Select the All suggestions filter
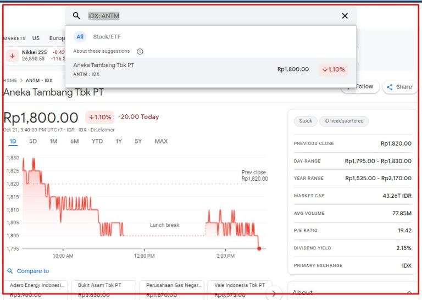This screenshot has width=422, height=300. [80, 37]
